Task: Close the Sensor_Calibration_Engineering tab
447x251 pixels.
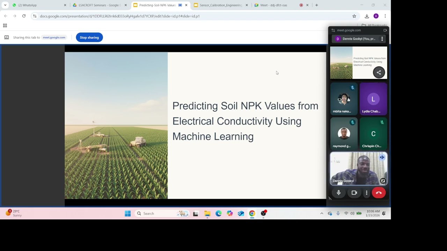Action: (x=247, y=5)
